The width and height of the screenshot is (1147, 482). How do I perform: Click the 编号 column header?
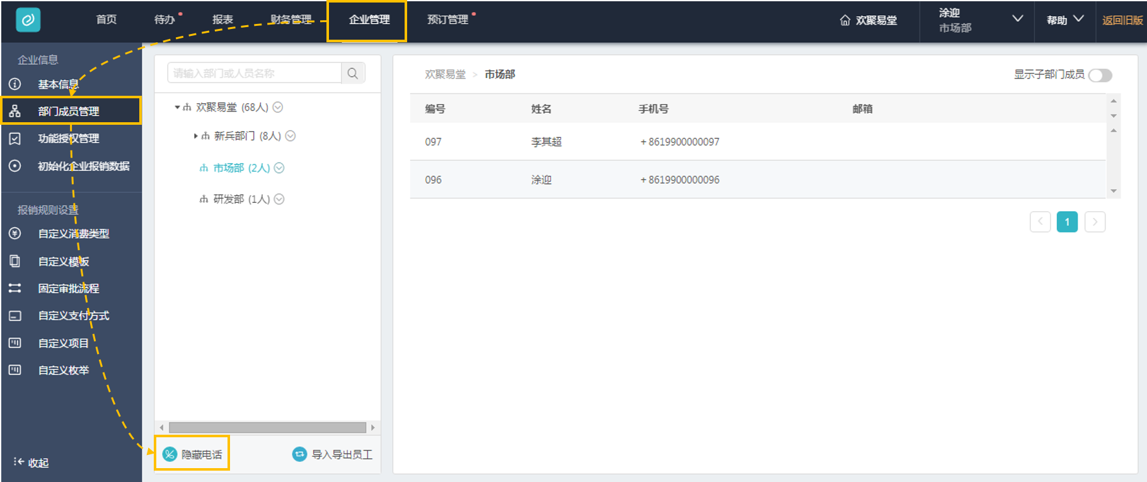point(435,109)
